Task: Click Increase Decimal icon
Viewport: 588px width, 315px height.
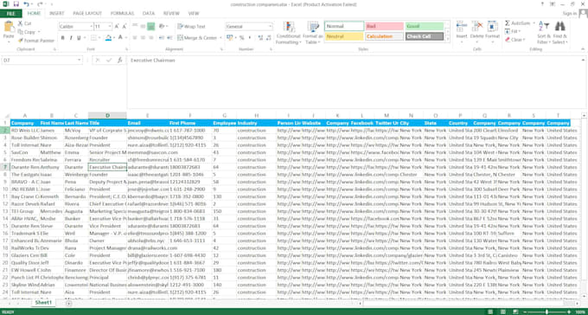Action: point(259,38)
